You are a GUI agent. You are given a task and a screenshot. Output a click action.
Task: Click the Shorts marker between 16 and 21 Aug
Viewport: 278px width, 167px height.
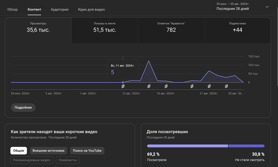(x=191, y=86)
